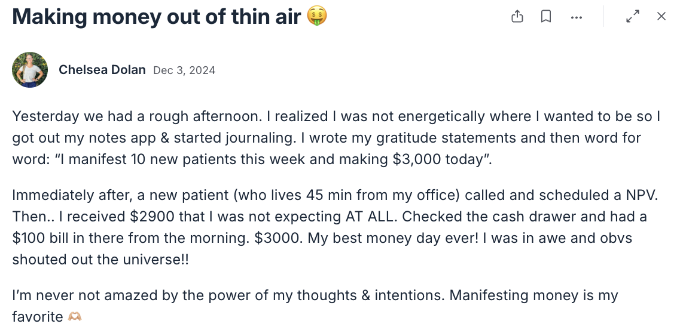Bookmark this post
Screen dimensions: 683x333
(546, 17)
